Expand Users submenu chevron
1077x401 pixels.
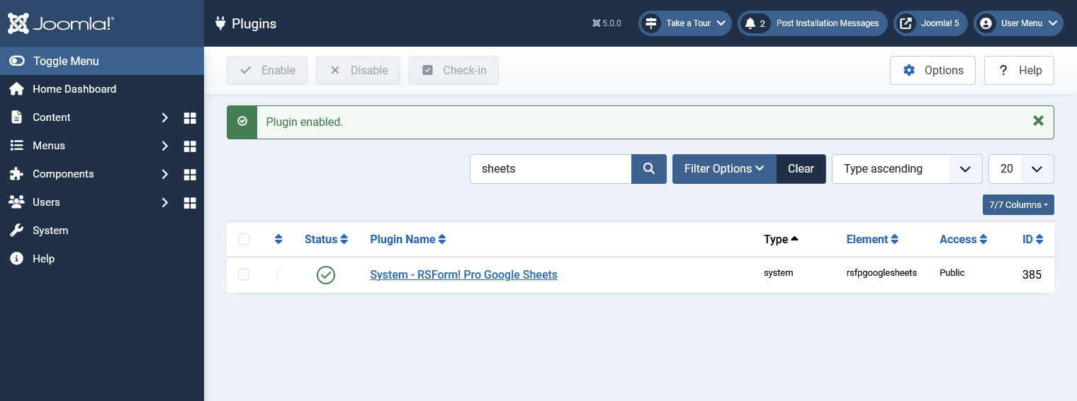coord(164,202)
